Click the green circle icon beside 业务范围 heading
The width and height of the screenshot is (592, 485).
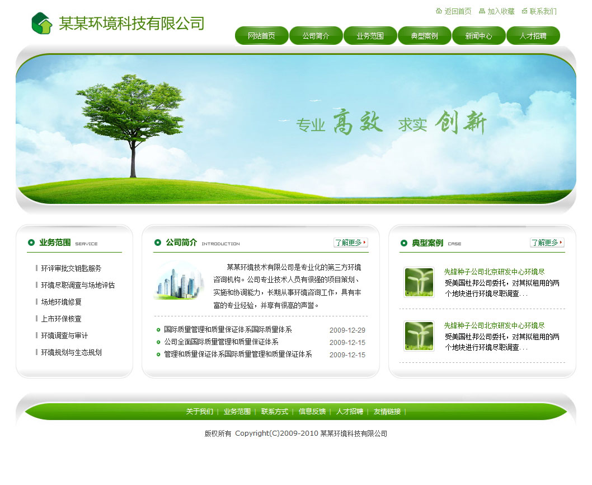pos(31,243)
